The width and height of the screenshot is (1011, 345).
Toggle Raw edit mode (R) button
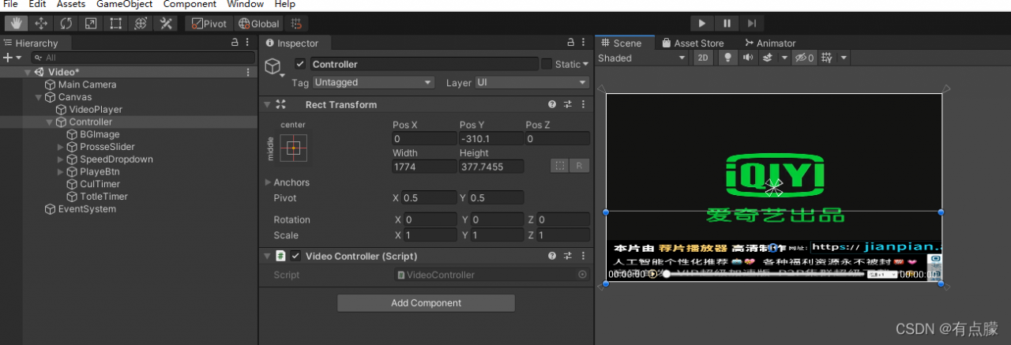point(579,166)
